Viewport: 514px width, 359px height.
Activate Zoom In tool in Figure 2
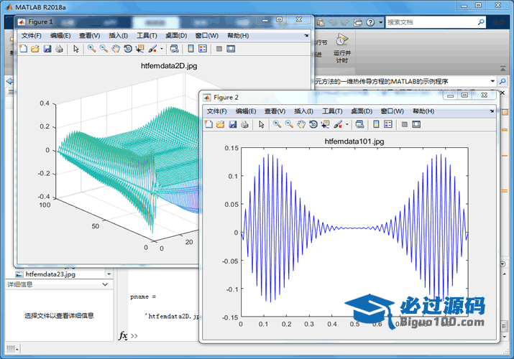[277, 124]
